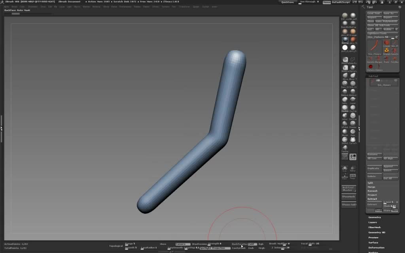405x253 pixels.
Task: Select the Move brush icon
Action: (x=345, y=76)
